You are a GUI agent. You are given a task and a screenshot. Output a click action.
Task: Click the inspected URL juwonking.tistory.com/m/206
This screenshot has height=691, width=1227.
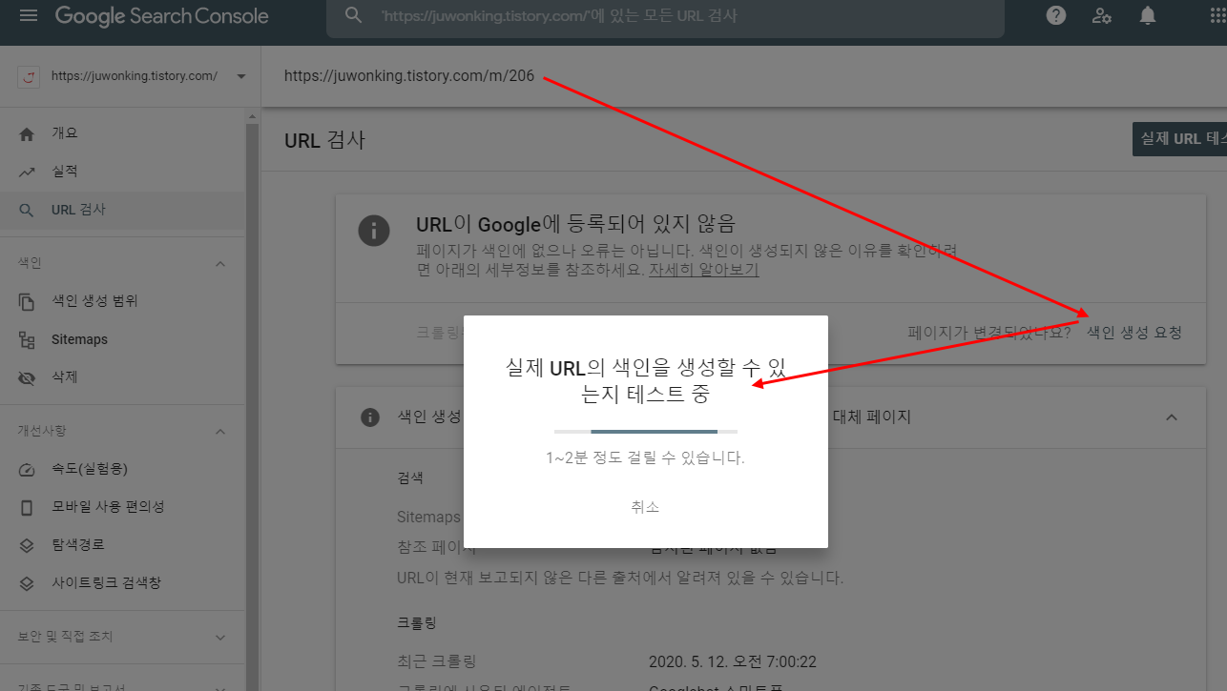pos(409,76)
